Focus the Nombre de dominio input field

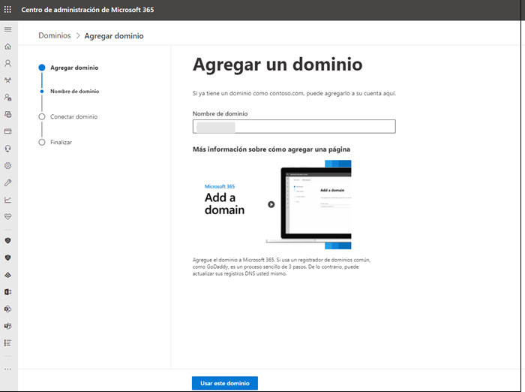(294, 127)
